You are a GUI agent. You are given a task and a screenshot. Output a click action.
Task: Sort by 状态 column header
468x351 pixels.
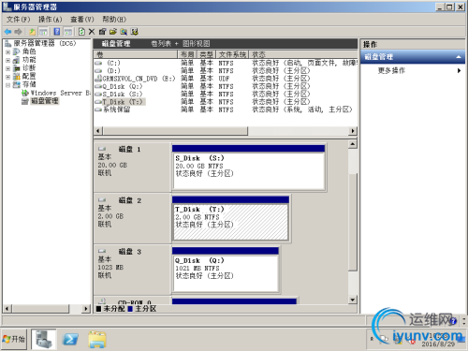[x=303, y=54]
